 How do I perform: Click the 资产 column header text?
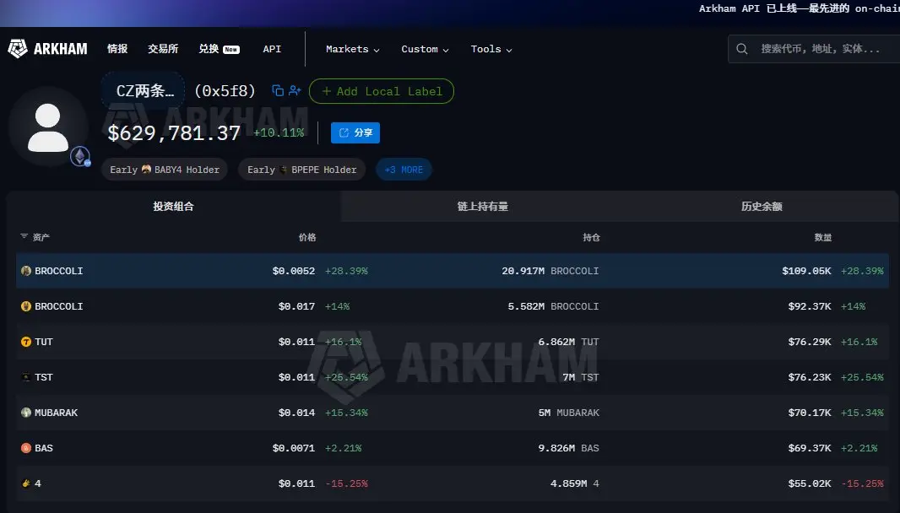click(41, 237)
